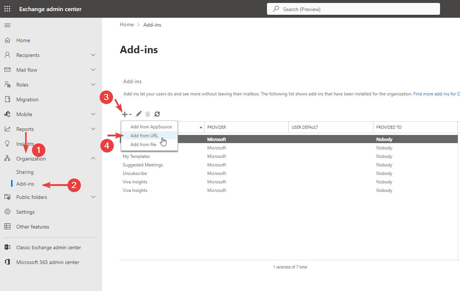Click the edit pencil icon
This screenshot has width=460, height=291.
click(139, 114)
